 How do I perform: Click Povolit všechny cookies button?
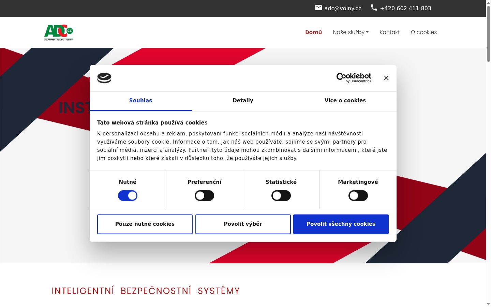341,224
